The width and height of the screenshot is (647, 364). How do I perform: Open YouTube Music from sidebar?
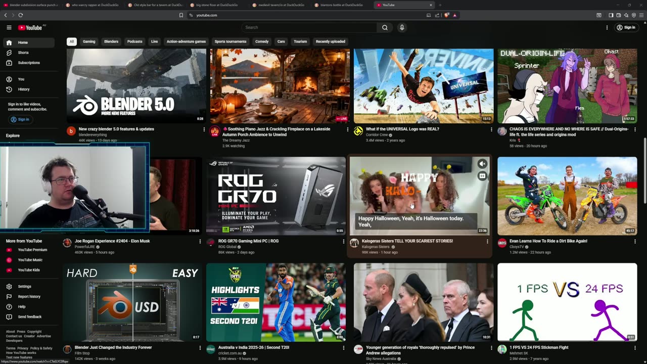point(30,260)
